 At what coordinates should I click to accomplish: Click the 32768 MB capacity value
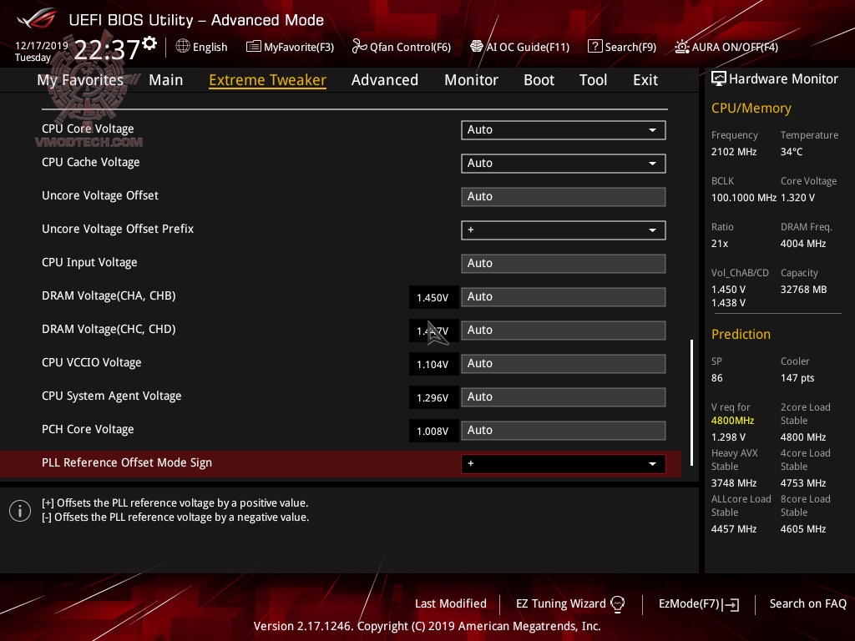coord(803,290)
